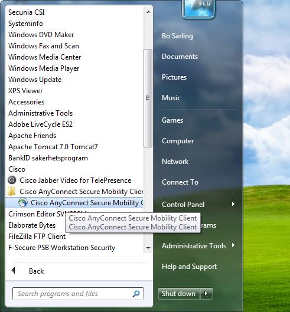This screenshot has width=290, height=312.
Task: Open Windows DVD Maker
Action: pyautogui.click(x=41, y=35)
